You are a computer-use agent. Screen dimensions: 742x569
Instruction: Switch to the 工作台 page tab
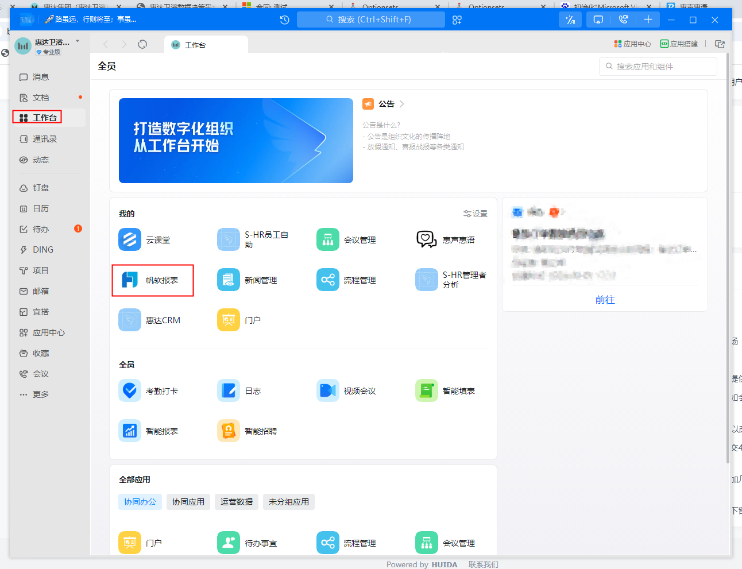206,45
